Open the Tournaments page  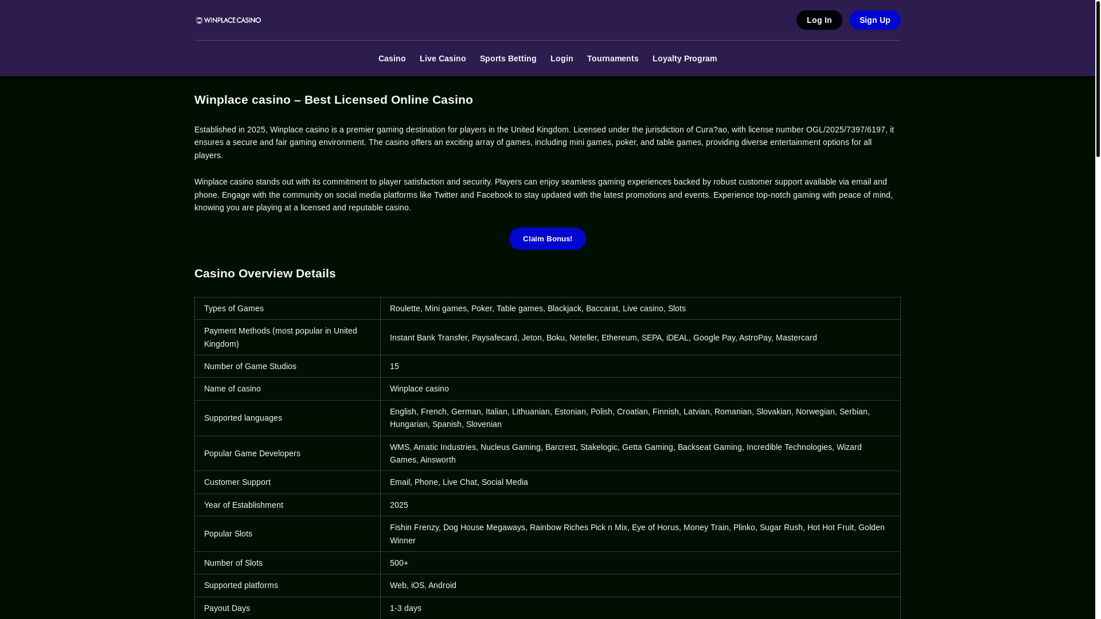click(612, 58)
